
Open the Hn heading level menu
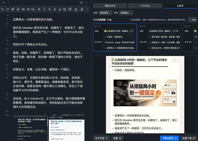[33, 9]
